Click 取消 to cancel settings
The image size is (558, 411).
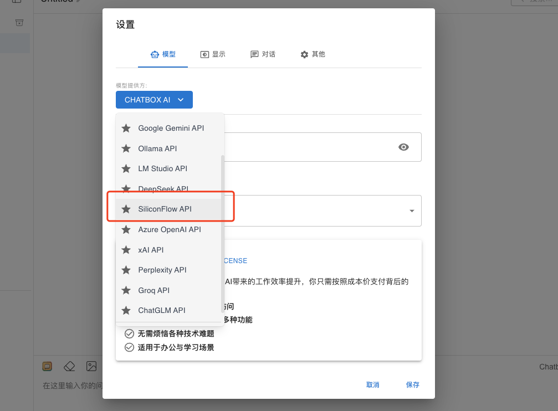coord(372,384)
